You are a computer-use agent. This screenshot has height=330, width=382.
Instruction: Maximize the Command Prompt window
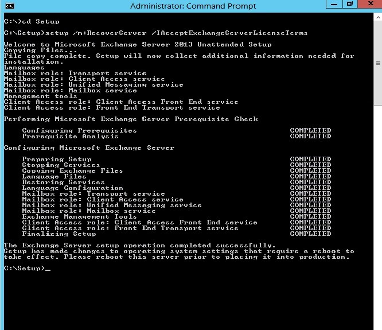pos(350,4)
